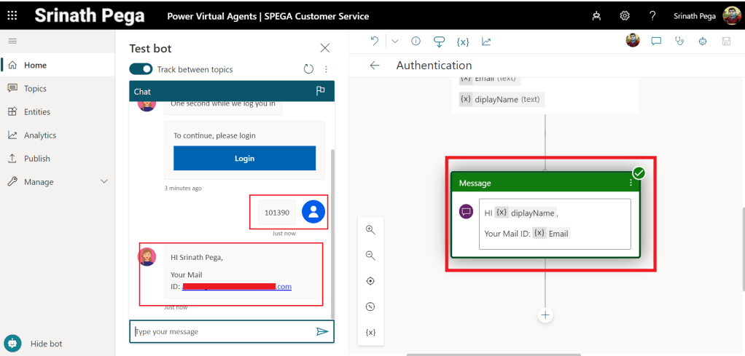
Task: Reset the test bot conversation
Action: click(308, 69)
